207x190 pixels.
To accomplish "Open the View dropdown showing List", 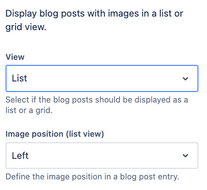I will click(102, 78).
